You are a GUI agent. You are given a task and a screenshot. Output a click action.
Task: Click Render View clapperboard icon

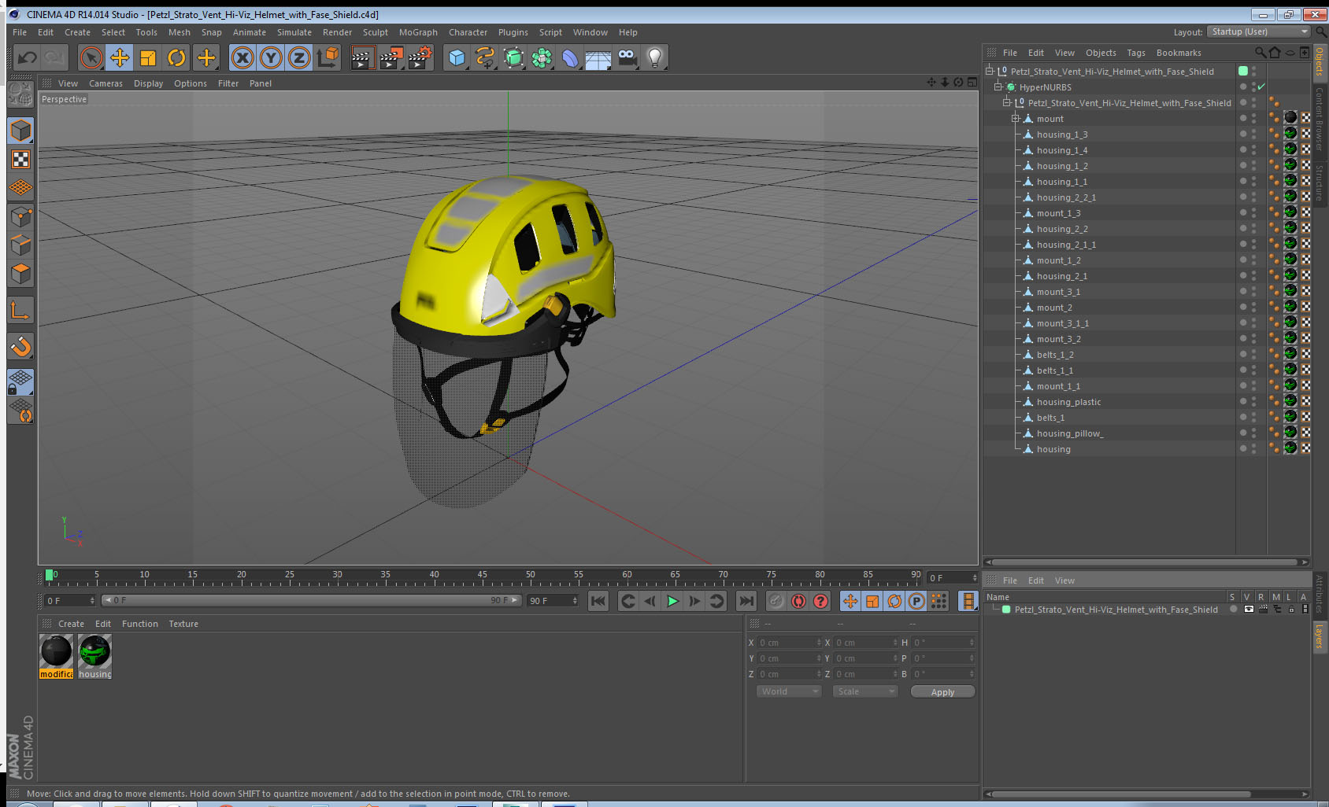coord(362,57)
